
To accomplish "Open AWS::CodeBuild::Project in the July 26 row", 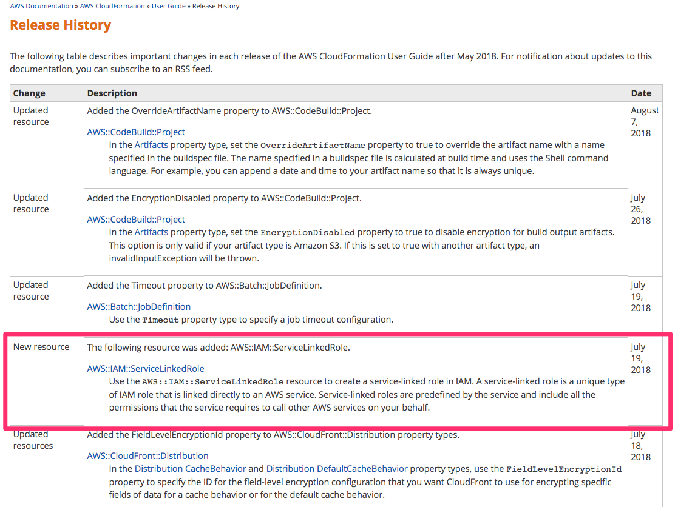I will point(135,219).
